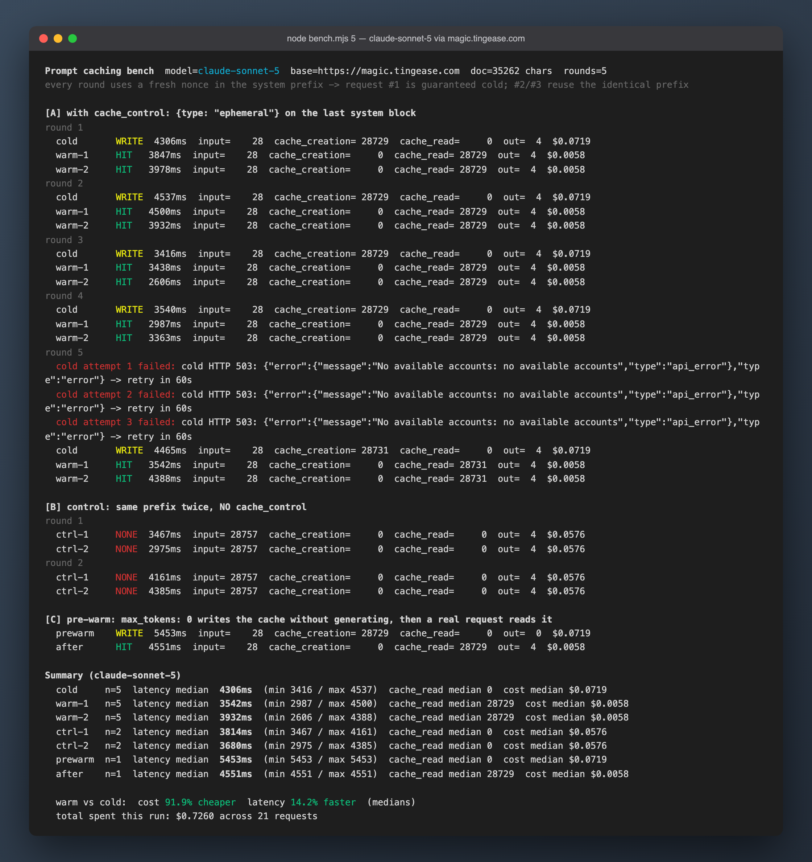The image size is (812, 862).
Task: Click the 'Summary (claude-sonnet-5)' heading
Action: tap(113, 675)
